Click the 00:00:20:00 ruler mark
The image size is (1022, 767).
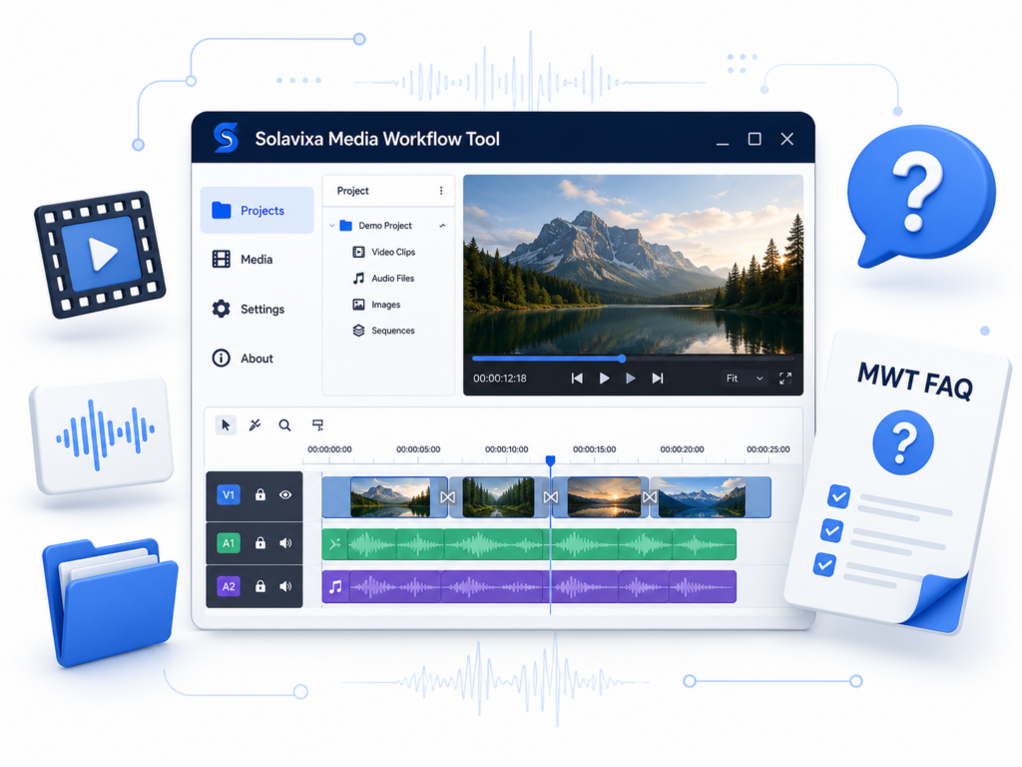[683, 449]
